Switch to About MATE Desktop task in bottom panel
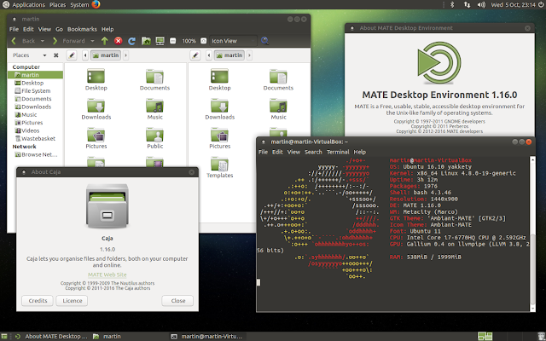546x341 pixels. [x=51, y=337]
